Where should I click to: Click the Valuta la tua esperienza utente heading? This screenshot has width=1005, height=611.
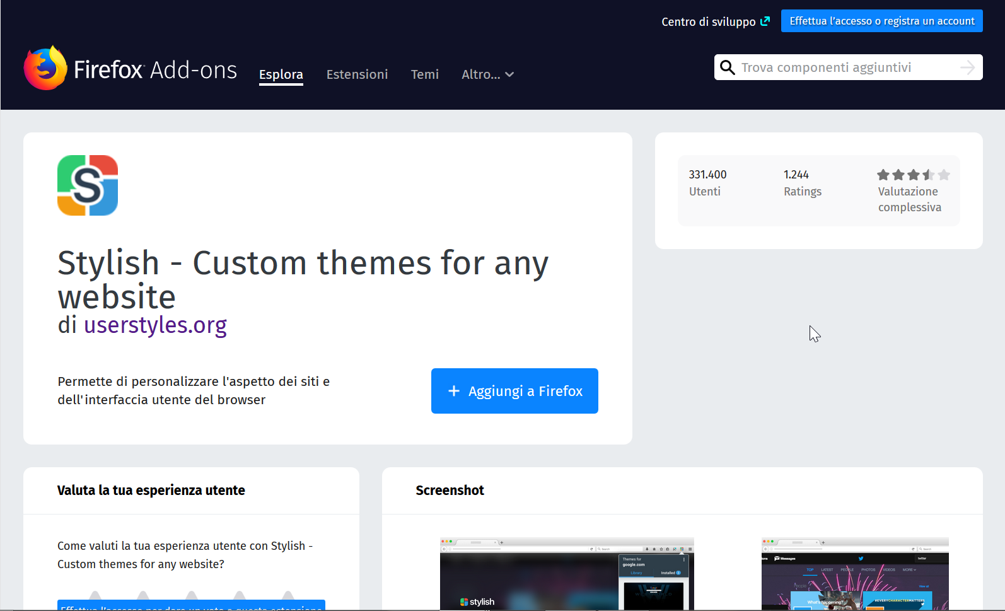151,491
